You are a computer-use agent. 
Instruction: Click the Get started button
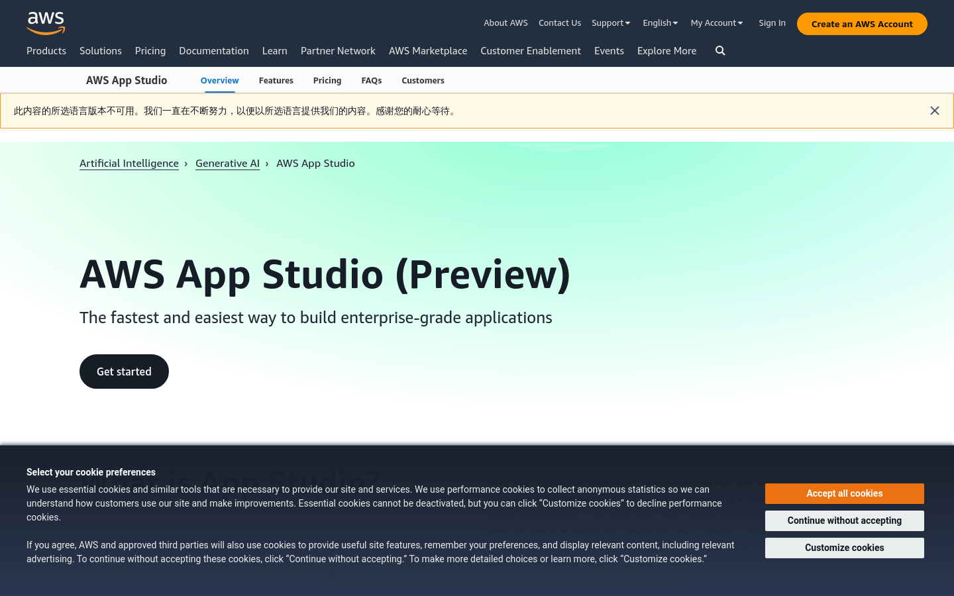[124, 372]
